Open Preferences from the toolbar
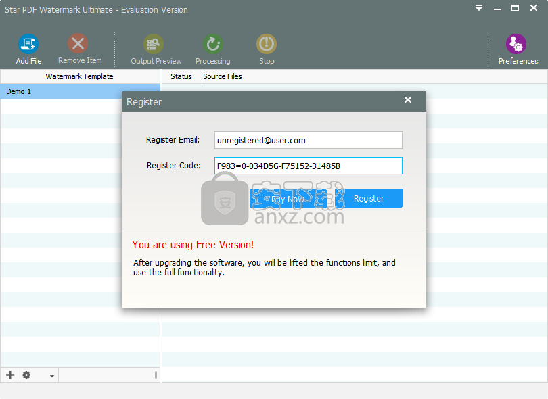Screen dimensions: 548x399 coord(516,44)
